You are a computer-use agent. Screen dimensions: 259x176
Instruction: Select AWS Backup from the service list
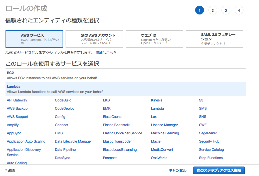click(x=17, y=108)
